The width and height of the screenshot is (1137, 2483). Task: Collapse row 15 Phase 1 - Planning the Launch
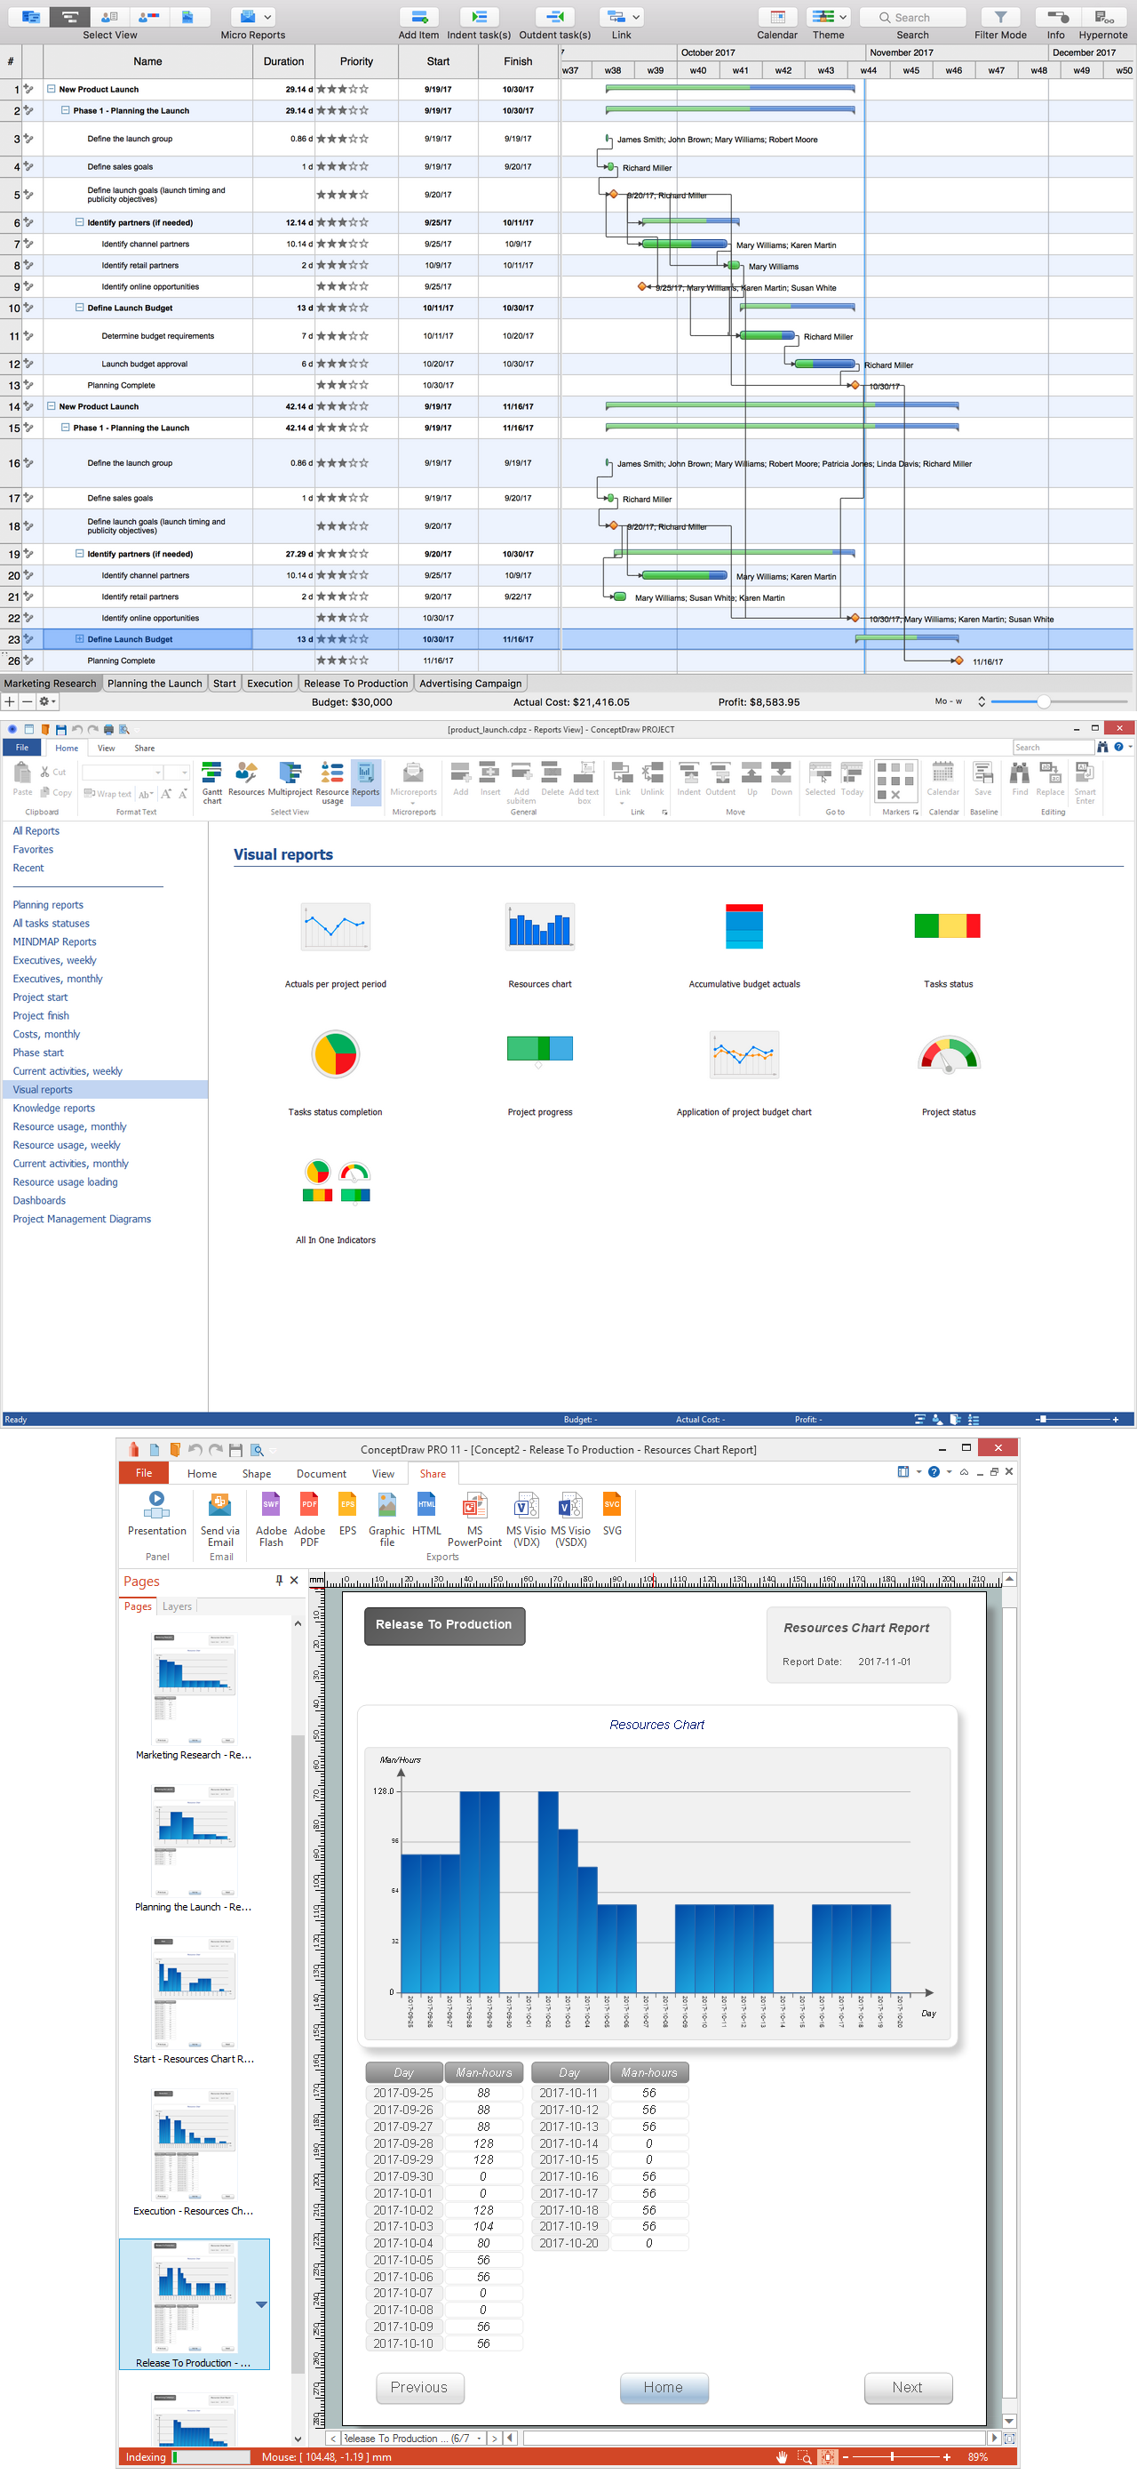[x=66, y=427]
